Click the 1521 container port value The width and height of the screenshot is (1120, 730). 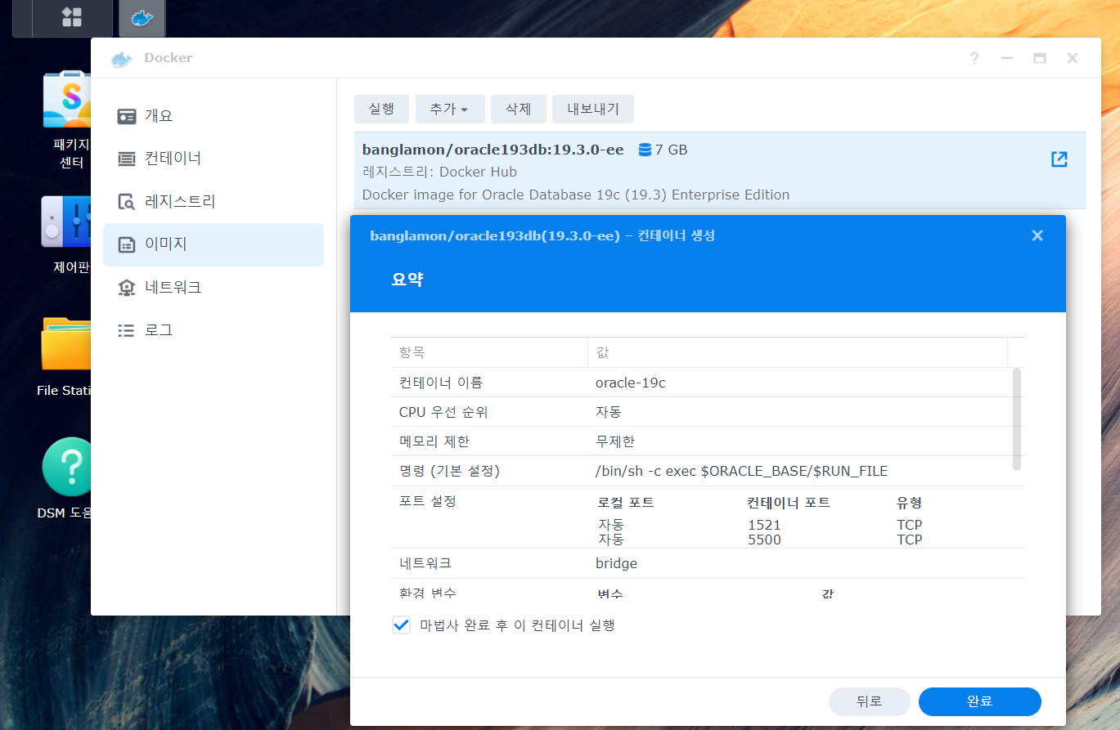pos(764,525)
